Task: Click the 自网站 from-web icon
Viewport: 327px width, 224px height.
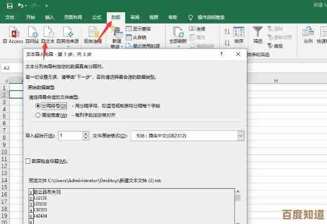Action: 32,35
